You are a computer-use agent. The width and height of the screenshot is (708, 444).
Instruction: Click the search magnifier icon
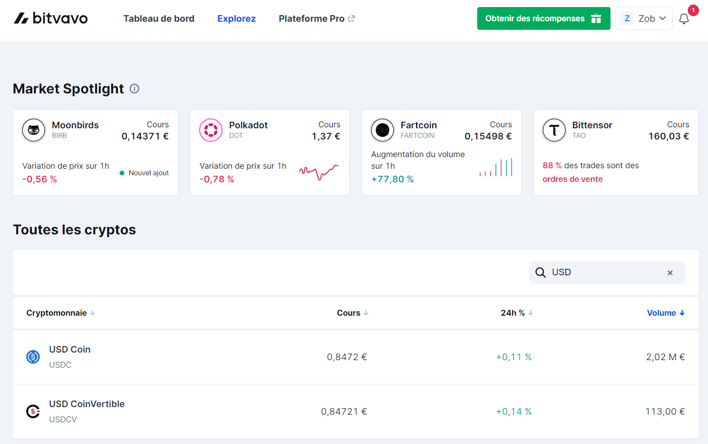coord(540,272)
